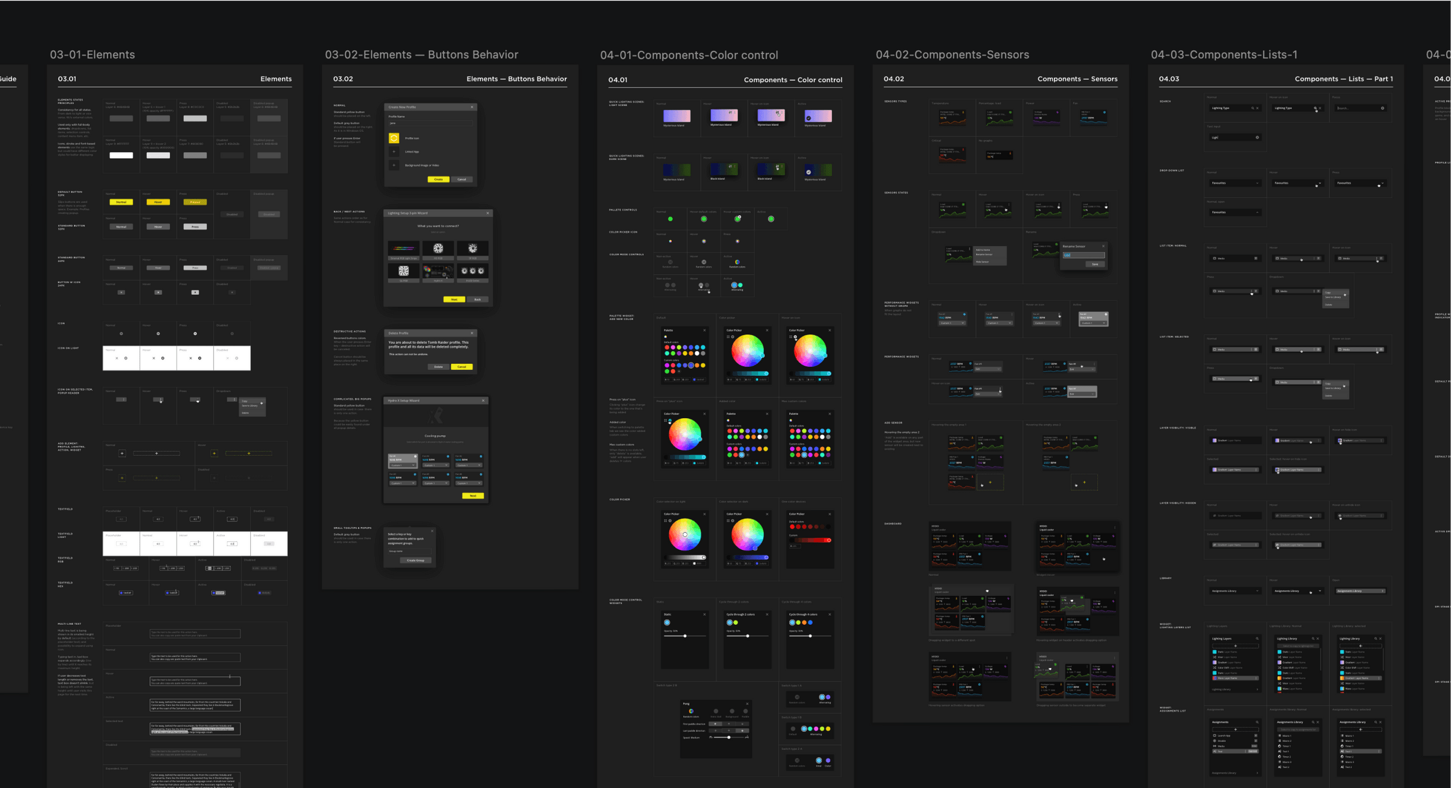Select frame title 04-01-Components-Color control
Viewport: 1451px width, 788px height.
(689, 55)
